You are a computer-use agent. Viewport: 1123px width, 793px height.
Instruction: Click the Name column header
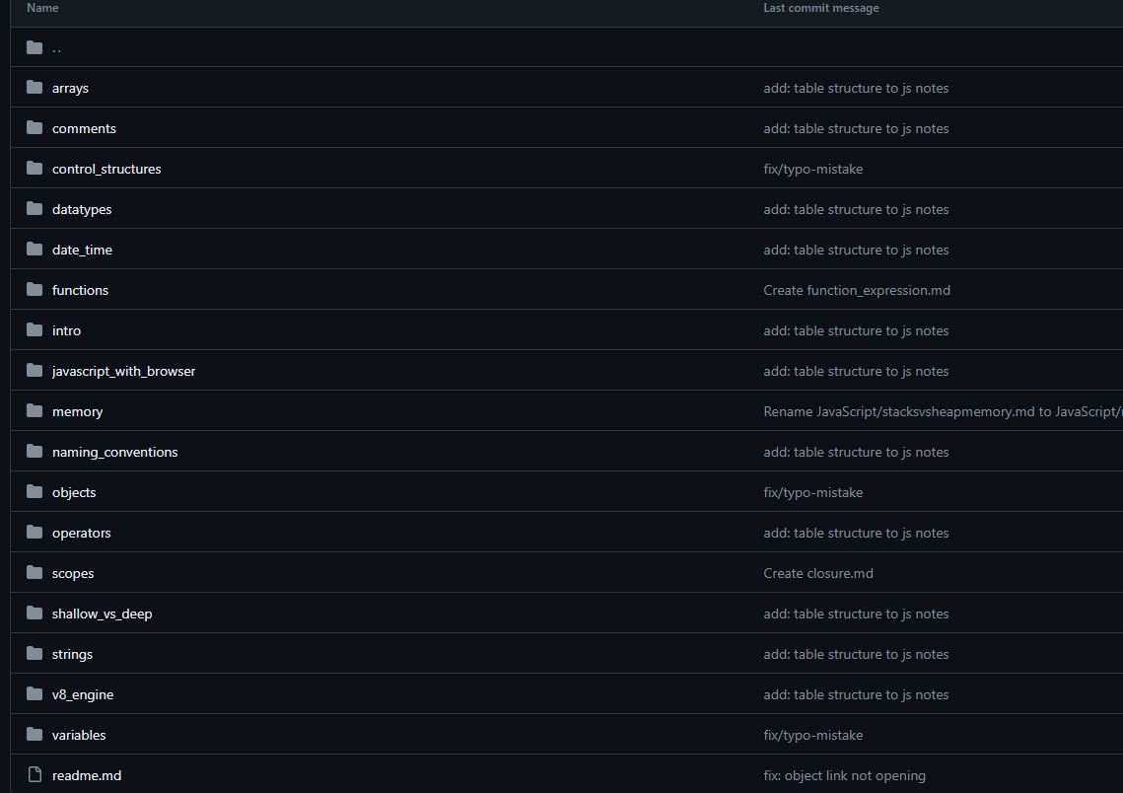click(42, 8)
